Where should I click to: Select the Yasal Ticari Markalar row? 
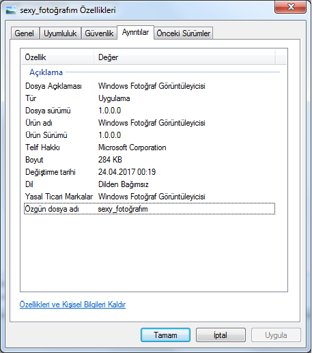click(x=150, y=197)
